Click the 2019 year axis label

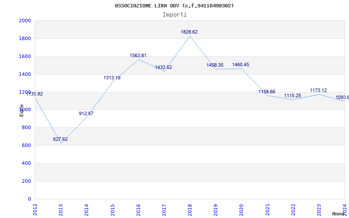point(216,210)
